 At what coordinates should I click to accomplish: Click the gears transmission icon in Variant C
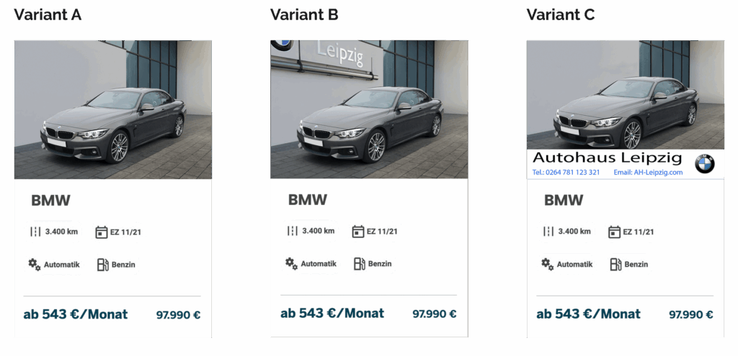click(548, 264)
